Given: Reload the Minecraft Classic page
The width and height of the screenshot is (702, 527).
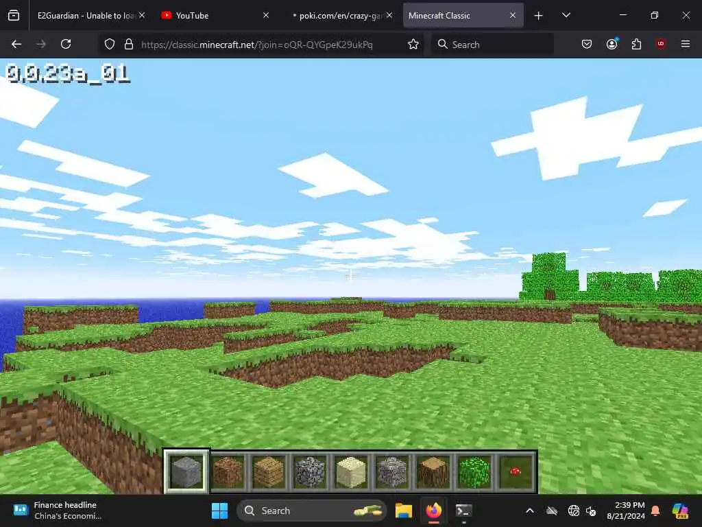Looking at the screenshot, I should 66,44.
